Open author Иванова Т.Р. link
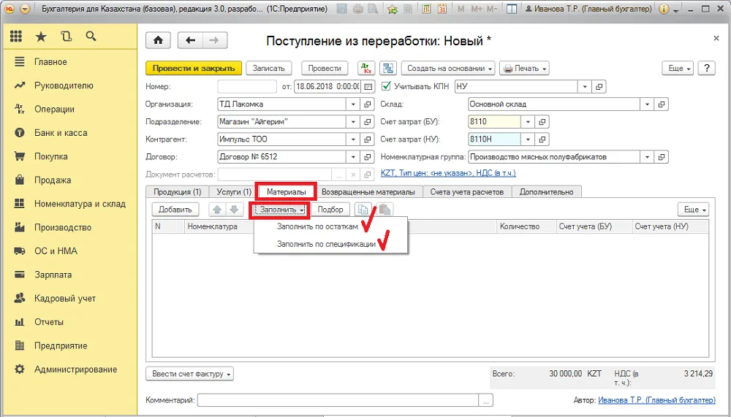 pyautogui.click(x=656, y=399)
